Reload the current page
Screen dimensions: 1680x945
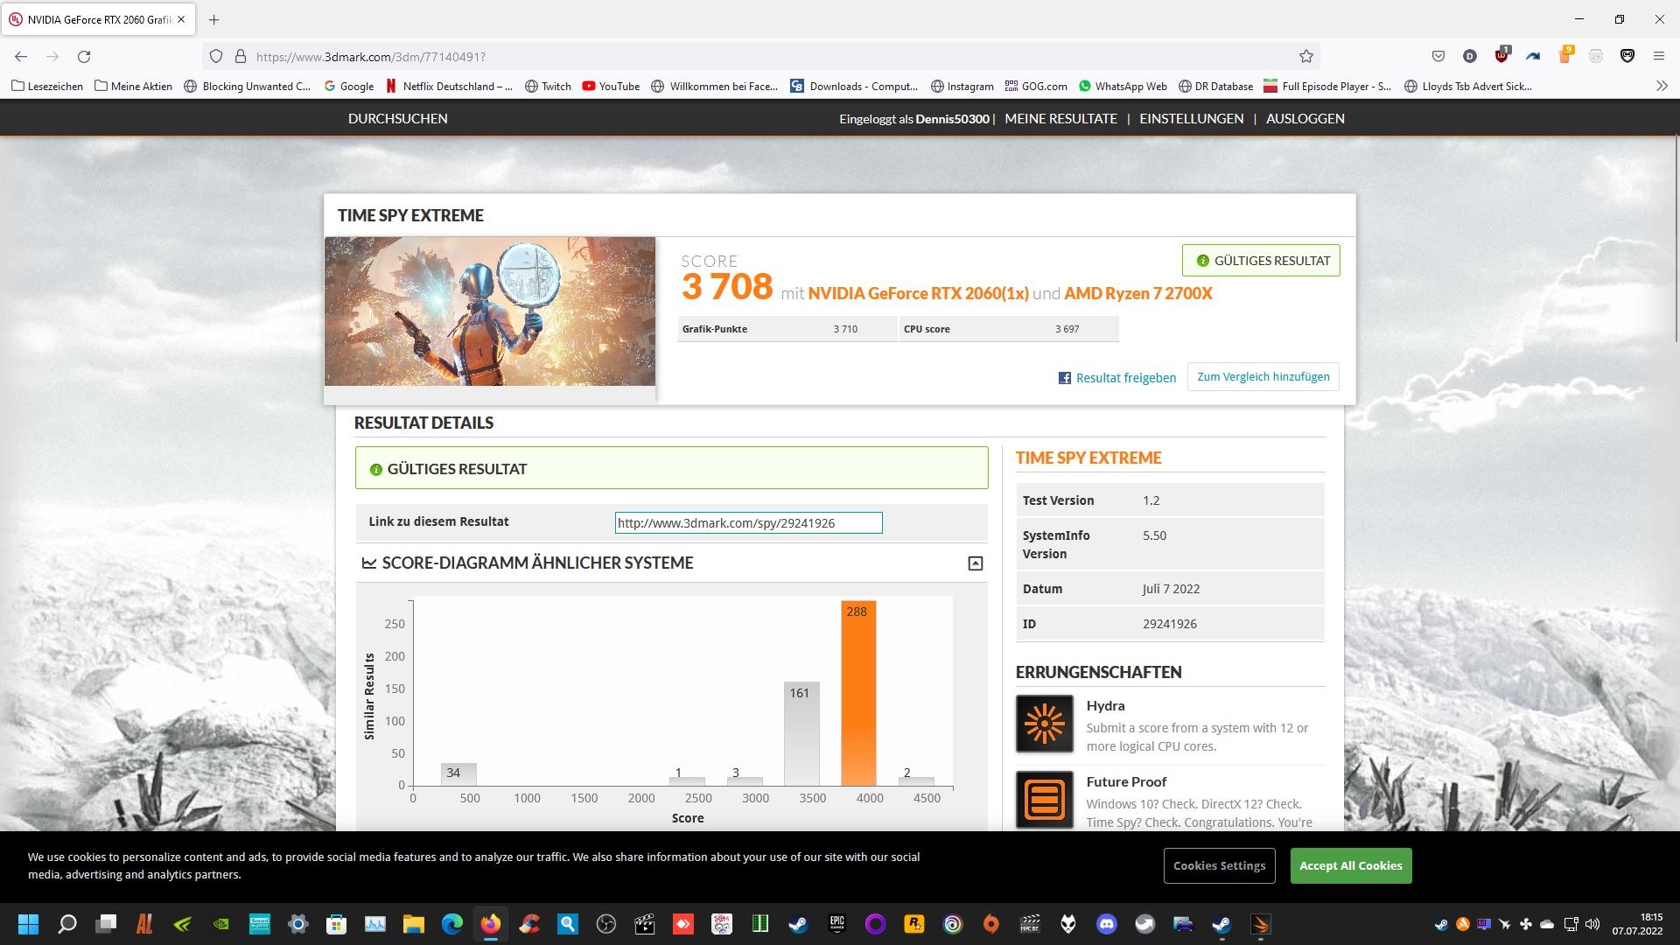[84, 57]
